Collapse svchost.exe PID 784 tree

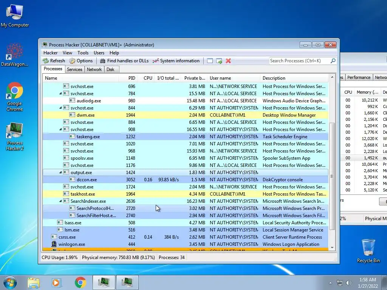point(60,94)
